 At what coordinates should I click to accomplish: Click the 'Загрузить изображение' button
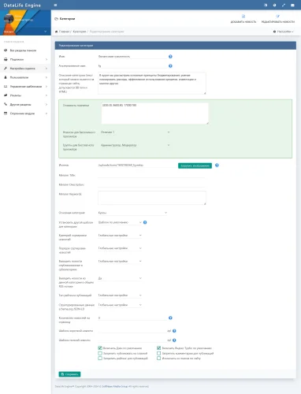(195, 165)
